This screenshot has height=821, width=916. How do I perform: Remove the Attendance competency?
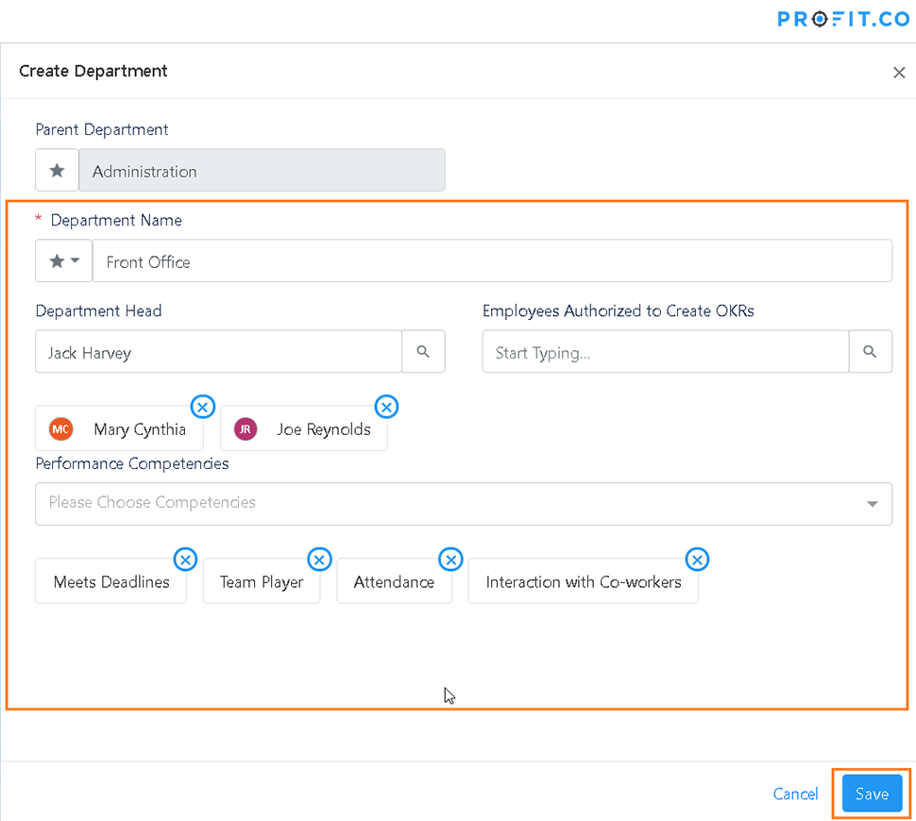coord(451,560)
